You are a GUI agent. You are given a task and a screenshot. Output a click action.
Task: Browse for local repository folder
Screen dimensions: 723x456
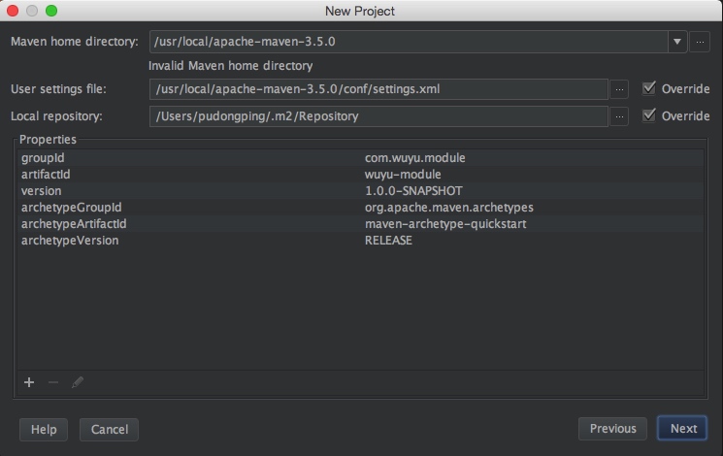tap(619, 116)
